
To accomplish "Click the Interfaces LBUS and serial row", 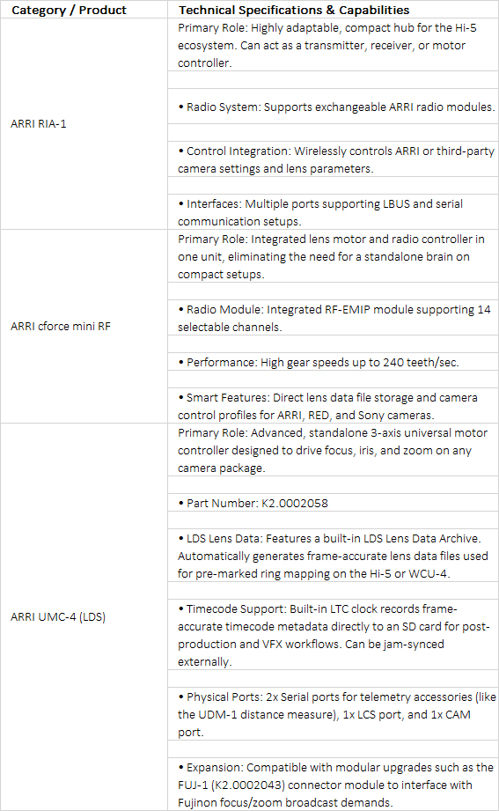I will tap(333, 212).
